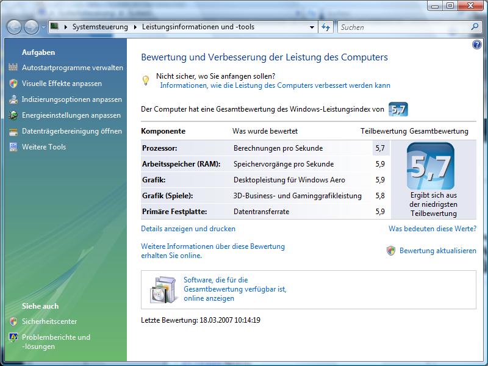Click the light bulb tip icon
The width and height of the screenshot is (488, 366).
pos(146,81)
